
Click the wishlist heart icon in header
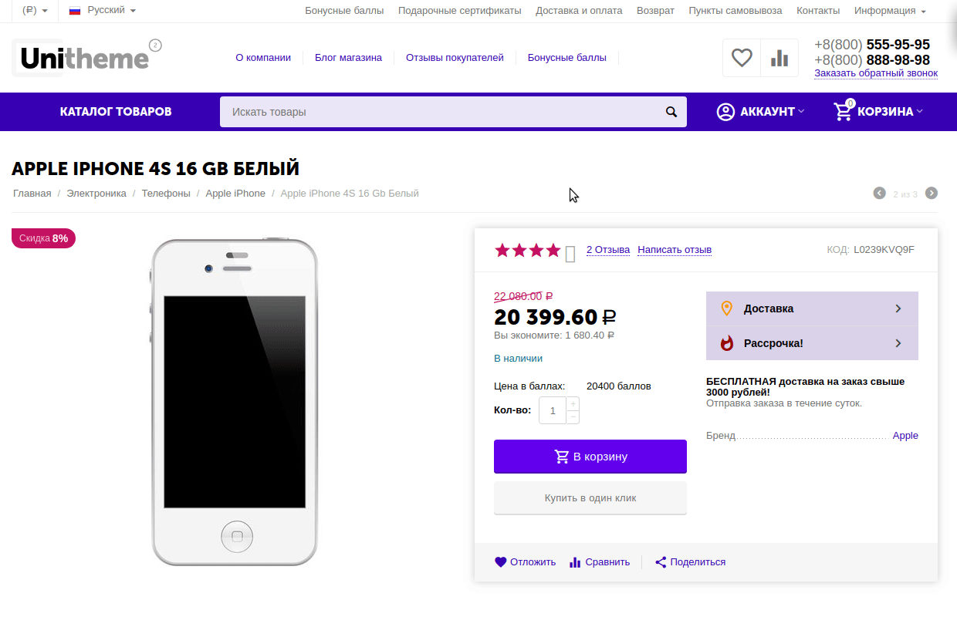(742, 58)
